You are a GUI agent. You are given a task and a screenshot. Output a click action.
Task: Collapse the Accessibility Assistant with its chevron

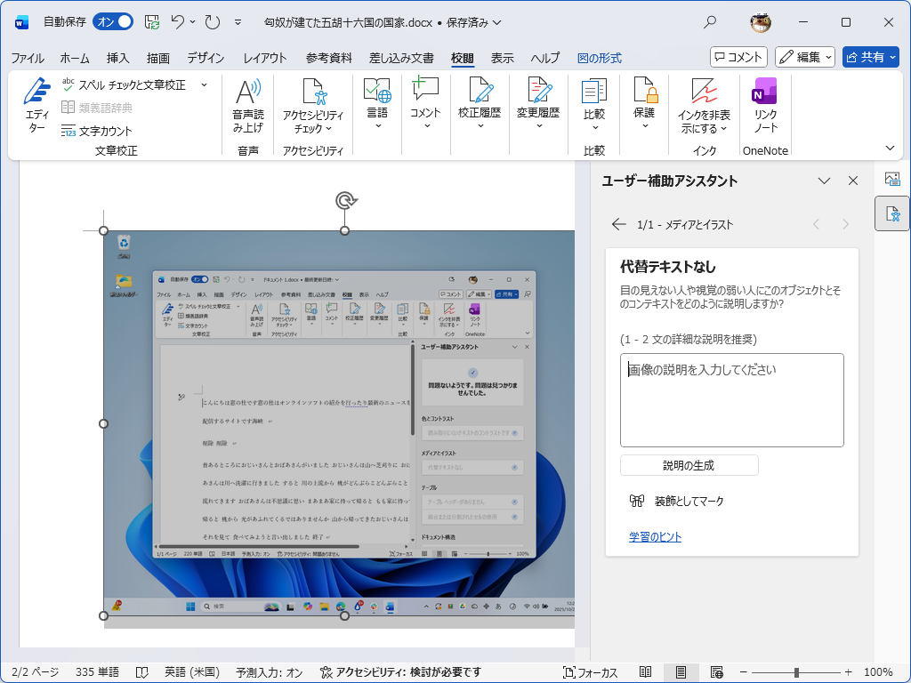click(824, 180)
